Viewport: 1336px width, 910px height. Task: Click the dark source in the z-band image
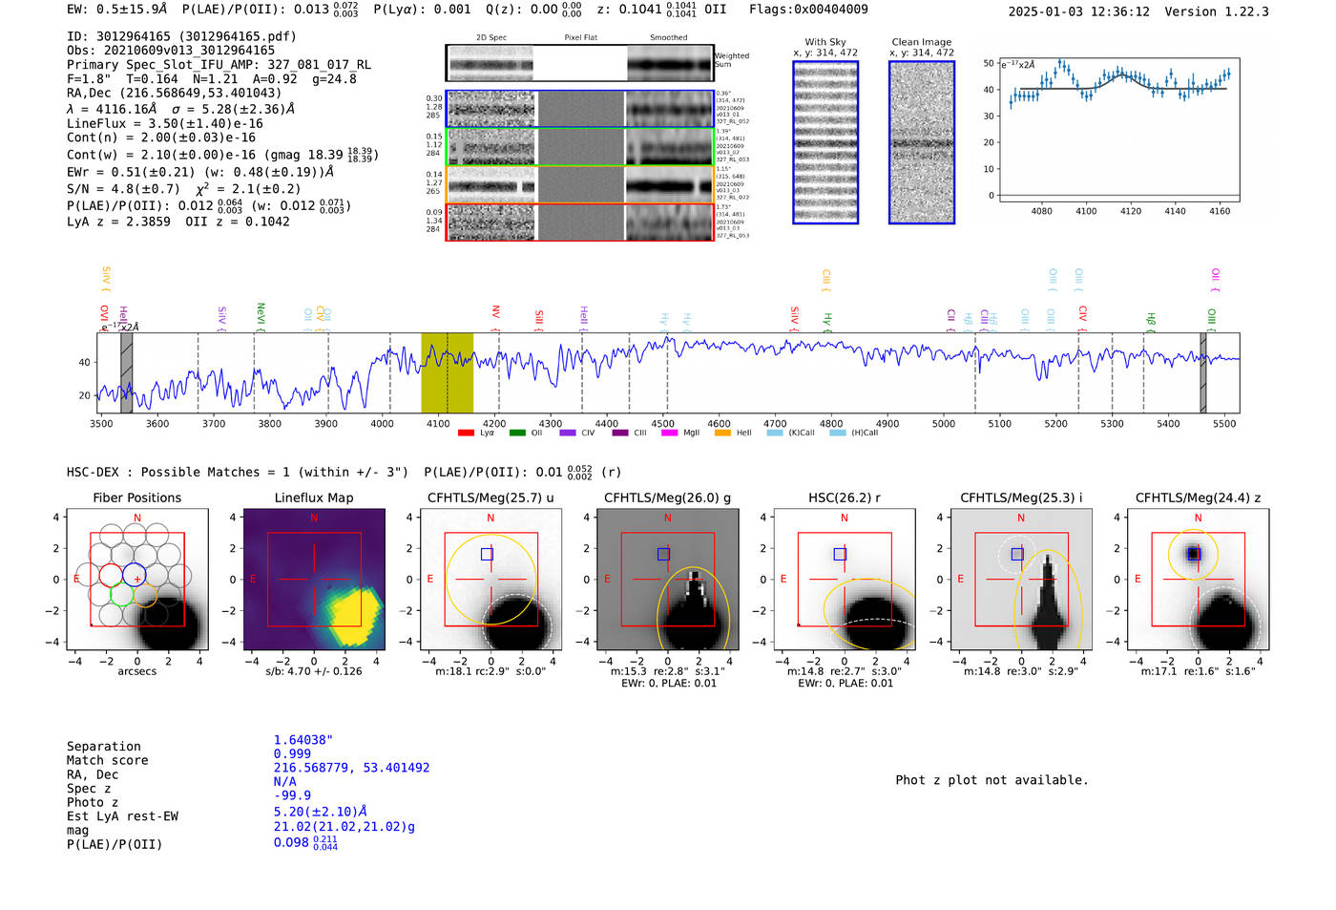pos(1193,554)
